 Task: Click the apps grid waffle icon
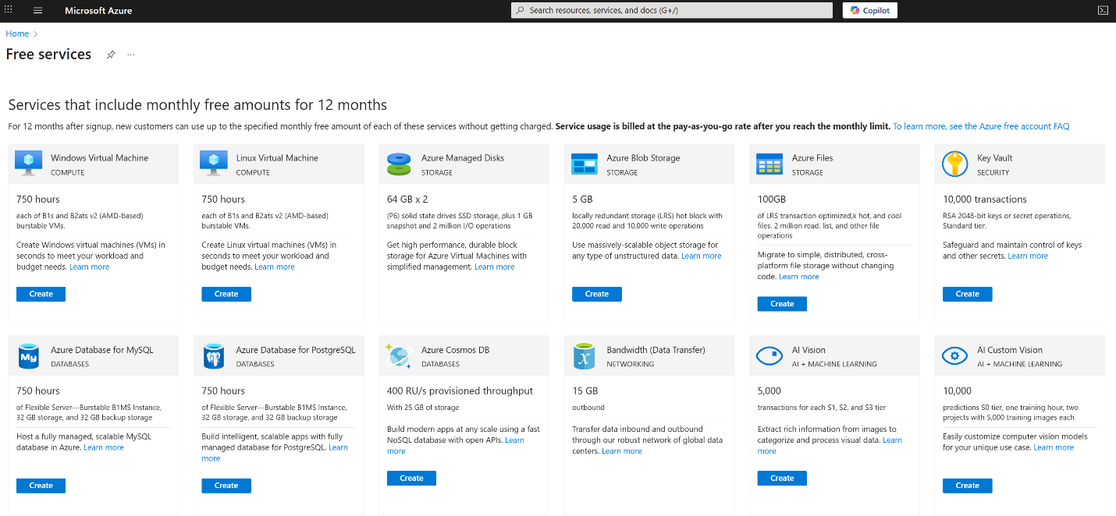tap(9, 10)
